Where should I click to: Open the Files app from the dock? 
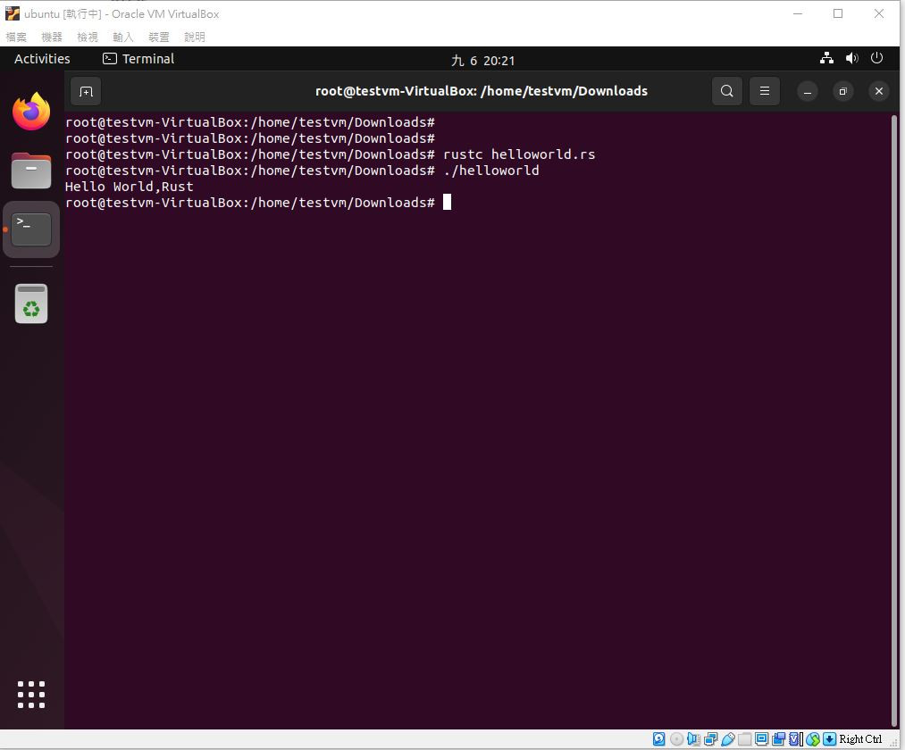31,171
